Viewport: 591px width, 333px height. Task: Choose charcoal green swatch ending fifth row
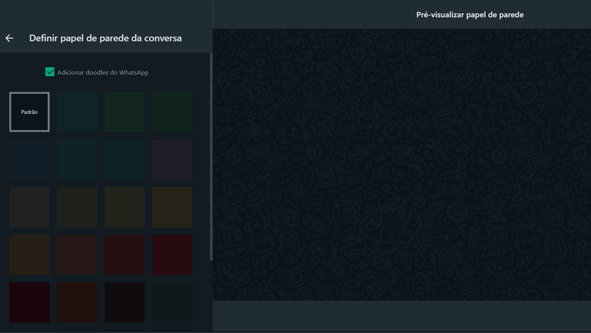pos(172,302)
